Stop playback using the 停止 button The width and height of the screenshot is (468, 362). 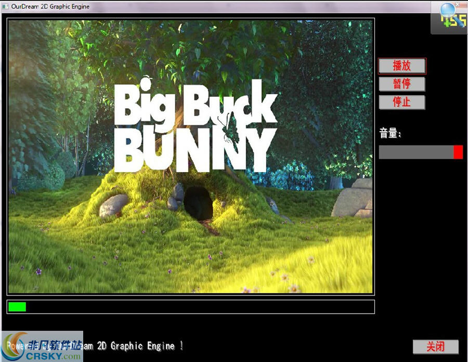tap(402, 102)
